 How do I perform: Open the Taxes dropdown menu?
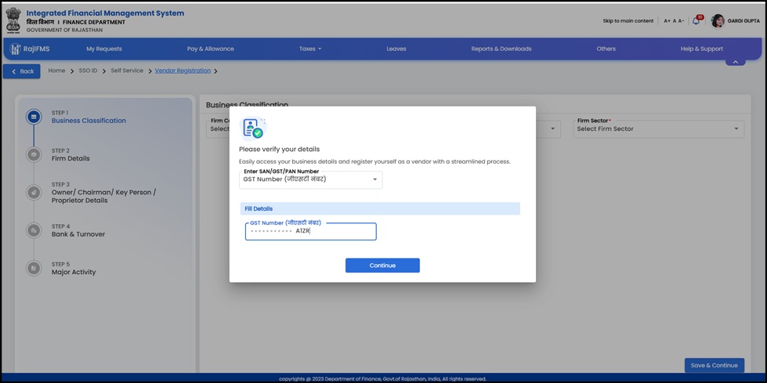(310, 49)
